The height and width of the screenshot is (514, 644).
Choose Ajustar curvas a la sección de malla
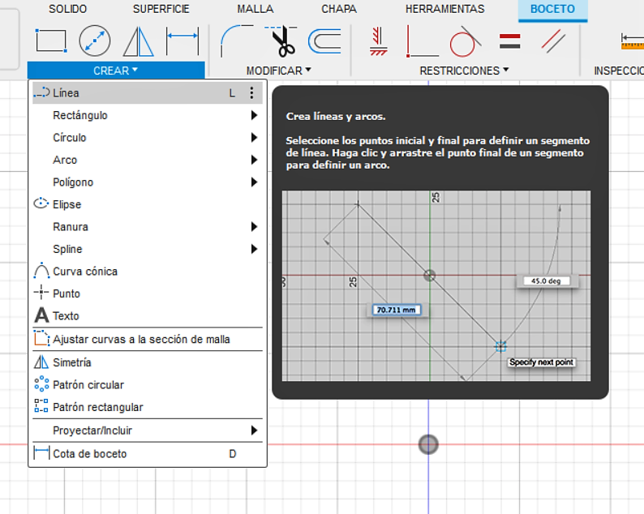(x=148, y=339)
